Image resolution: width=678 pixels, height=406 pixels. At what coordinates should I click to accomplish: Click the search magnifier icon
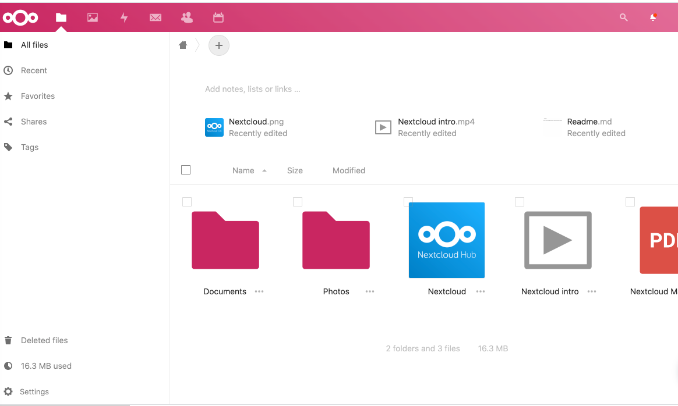pyautogui.click(x=623, y=17)
